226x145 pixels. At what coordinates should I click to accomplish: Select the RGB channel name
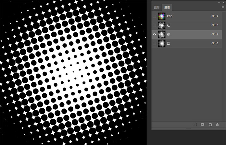[x=169, y=16]
